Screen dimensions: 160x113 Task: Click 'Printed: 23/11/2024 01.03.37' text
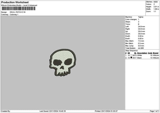point(106,111)
